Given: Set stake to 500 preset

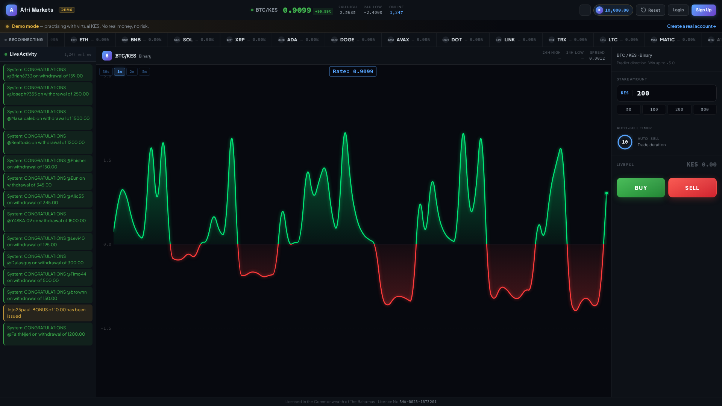Looking at the screenshot, I should tap(705, 109).
